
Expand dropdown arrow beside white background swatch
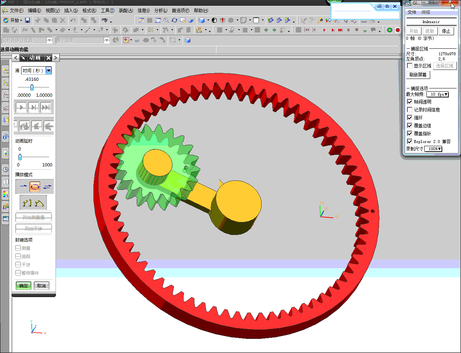click(263, 21)
